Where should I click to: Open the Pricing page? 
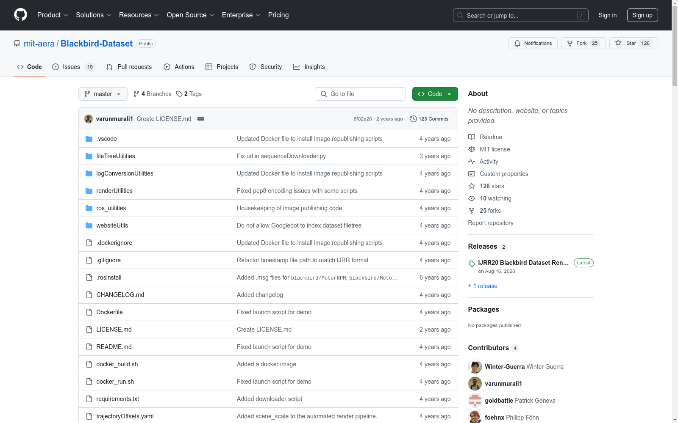[x=278, y=15]
